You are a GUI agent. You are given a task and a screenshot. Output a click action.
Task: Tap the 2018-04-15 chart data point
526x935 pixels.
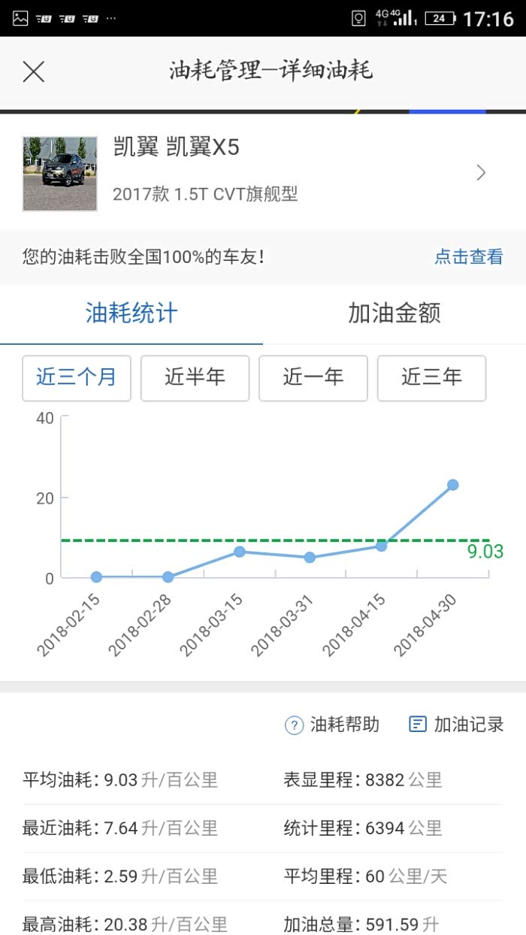click(x=381, y=546)
